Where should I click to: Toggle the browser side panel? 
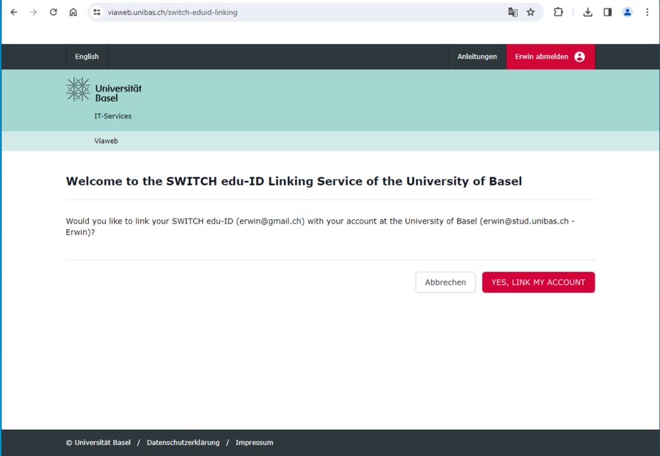(608, 12)
